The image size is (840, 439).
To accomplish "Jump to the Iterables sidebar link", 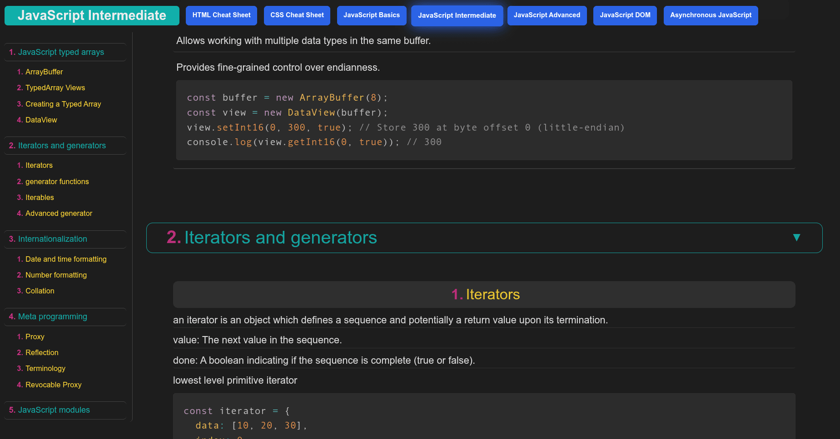I will (40, 197).
